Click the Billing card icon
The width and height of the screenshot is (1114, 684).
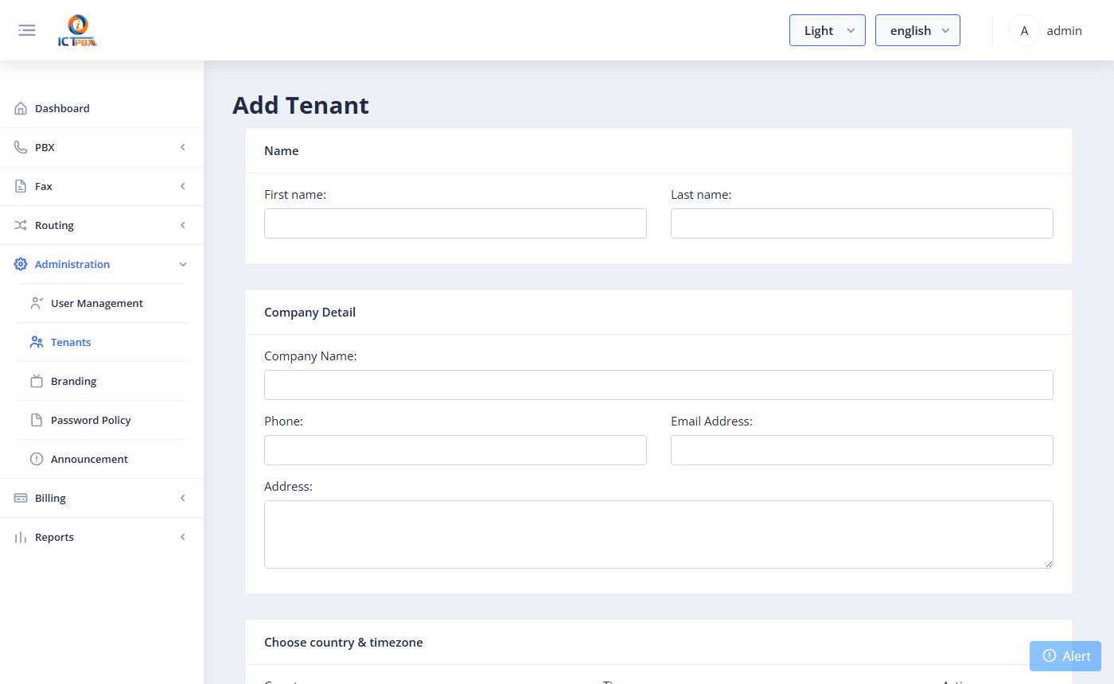point(21,498)
